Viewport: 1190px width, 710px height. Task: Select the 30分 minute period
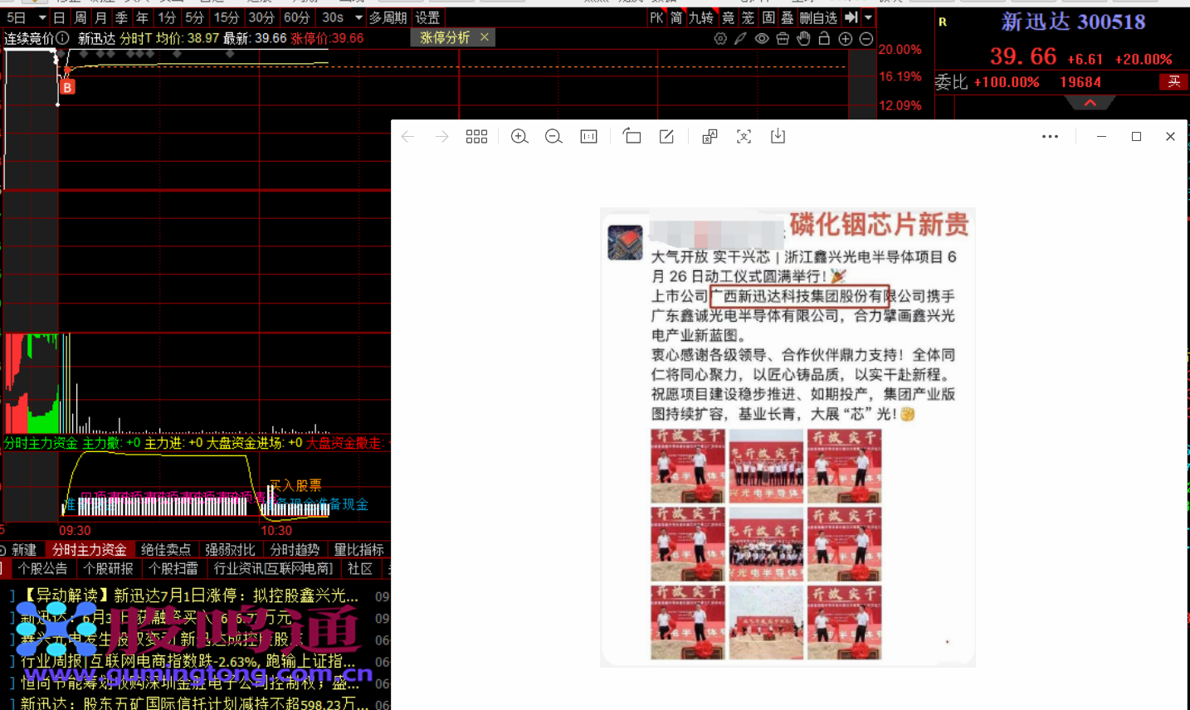tap(261, 17)
